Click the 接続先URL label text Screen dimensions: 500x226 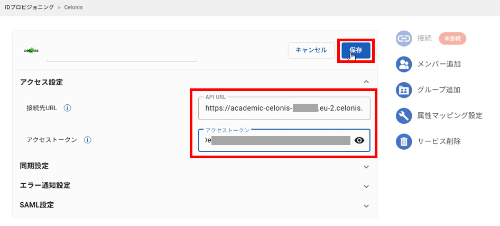pos(42,108)
